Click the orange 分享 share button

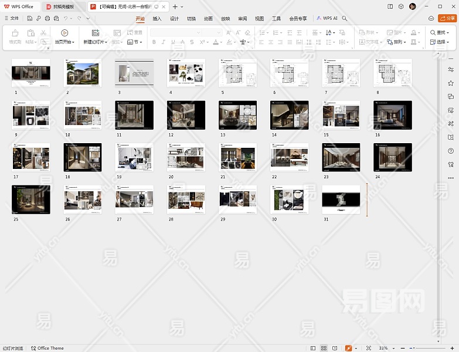pyautogui.click(x=447, y=18)
